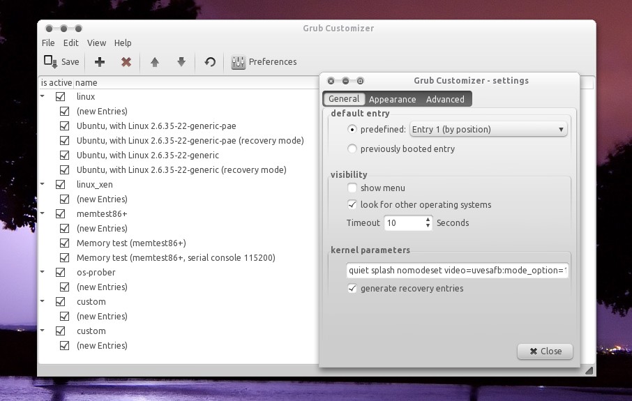The width and height of the screenshot is (632, 401).
Task: Click the reload arrow icon
Action: [x=210, y=62]
